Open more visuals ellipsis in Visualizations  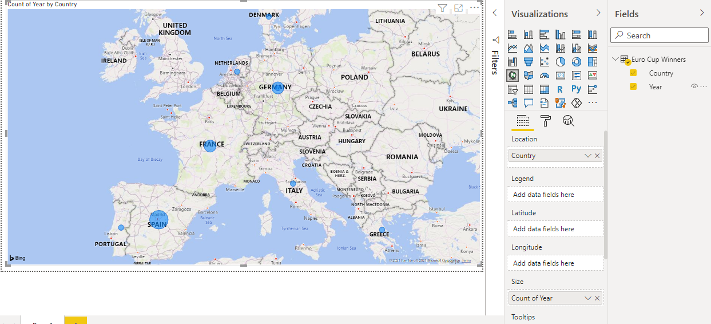click(593, 103)
